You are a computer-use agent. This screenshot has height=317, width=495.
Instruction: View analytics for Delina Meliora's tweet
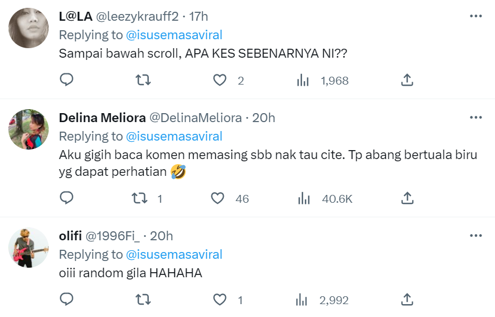coord(304,198)
